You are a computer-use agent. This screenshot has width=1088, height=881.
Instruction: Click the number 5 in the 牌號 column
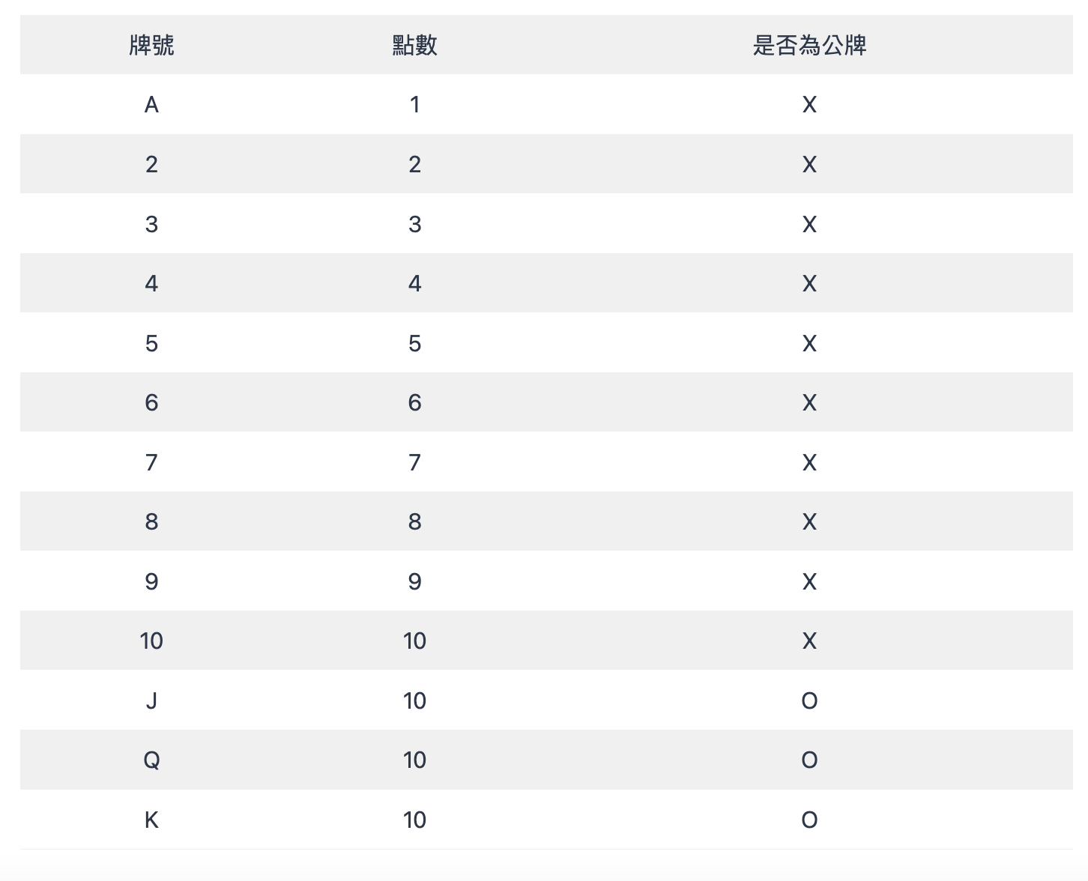151,344
